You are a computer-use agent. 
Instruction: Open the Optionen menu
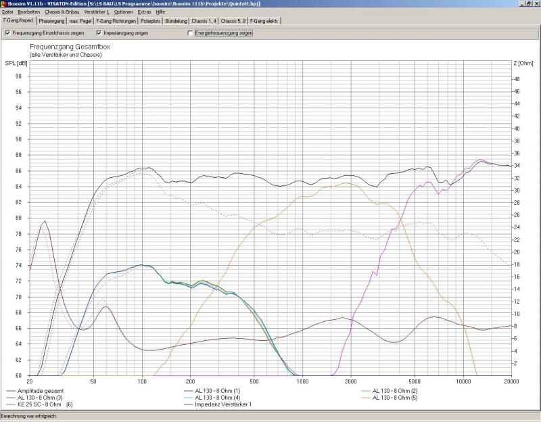pyautogui.click(x=123, y=12)
